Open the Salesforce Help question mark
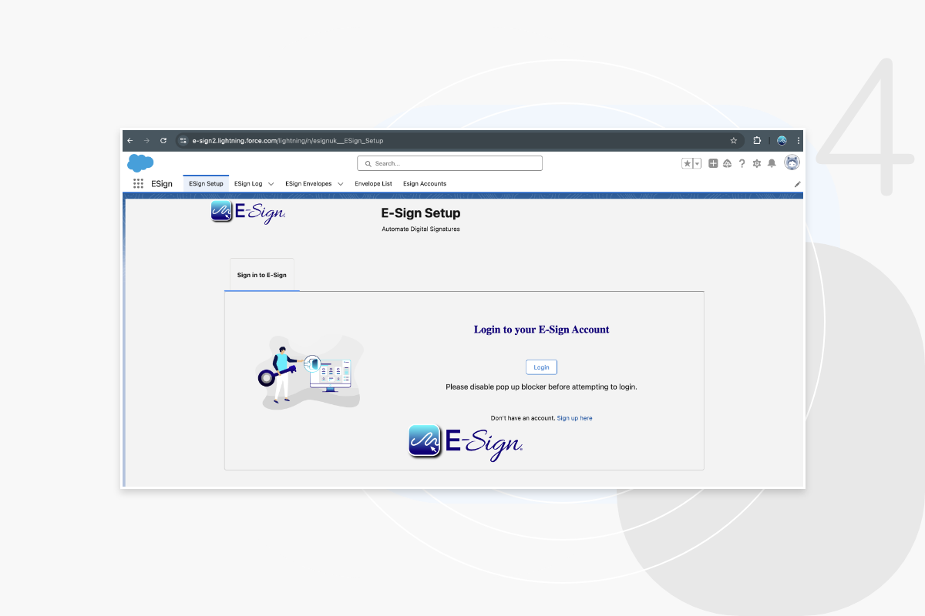 (x=742, y=163)
